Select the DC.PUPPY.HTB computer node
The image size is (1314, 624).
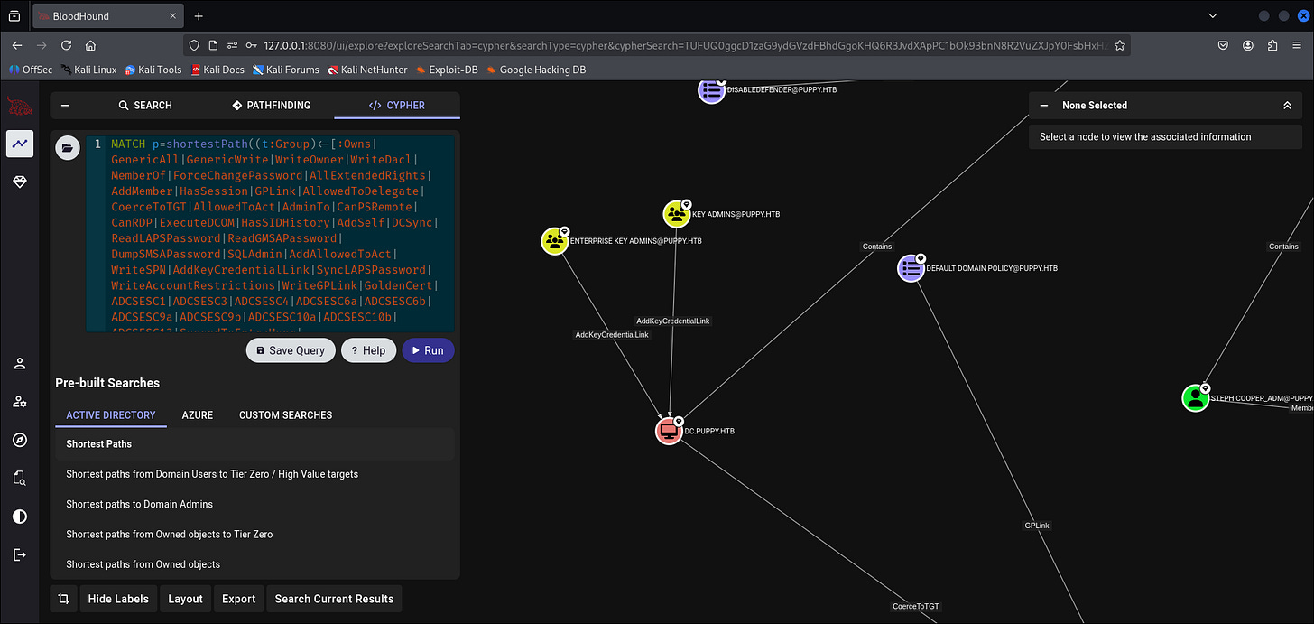click(x=669, y=431)
